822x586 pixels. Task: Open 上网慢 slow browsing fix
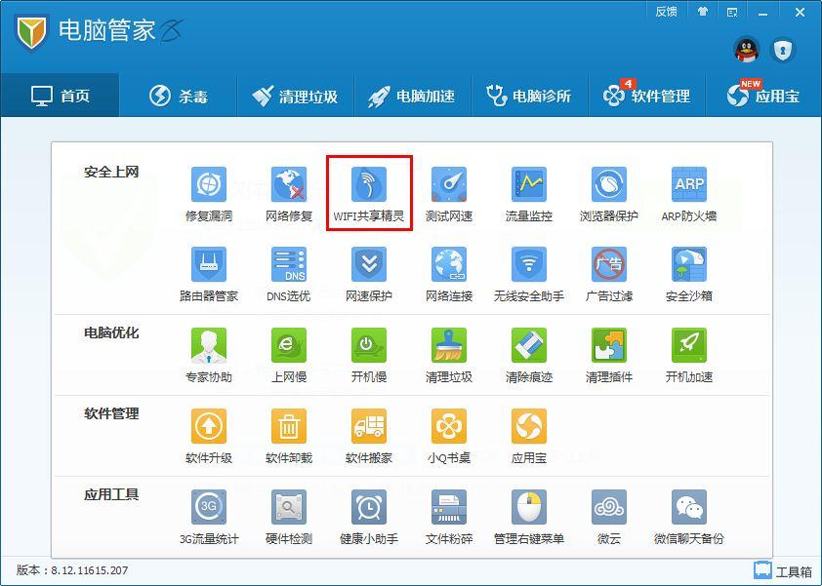click(289, 355)
